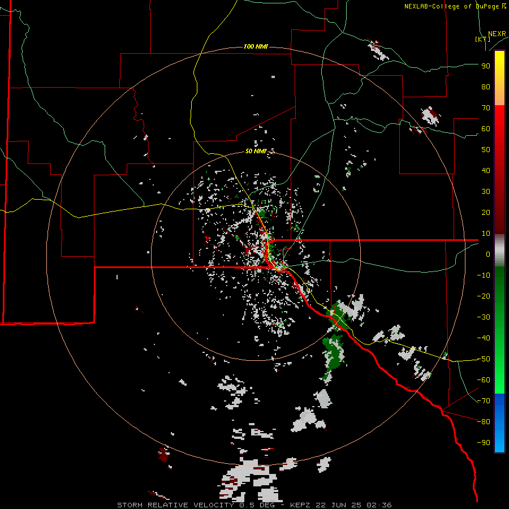Click the [KT] units label above the scale
Image resolution: width=509 pixels, height=509 pixels.
482,39
